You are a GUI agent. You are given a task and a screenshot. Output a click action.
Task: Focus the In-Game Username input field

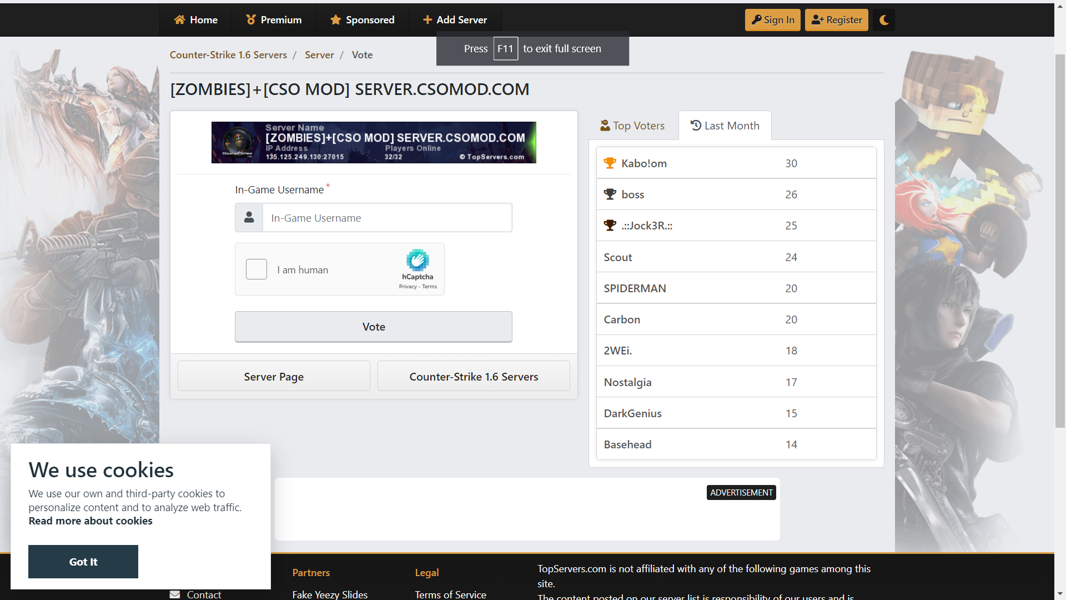click(387, 218)
